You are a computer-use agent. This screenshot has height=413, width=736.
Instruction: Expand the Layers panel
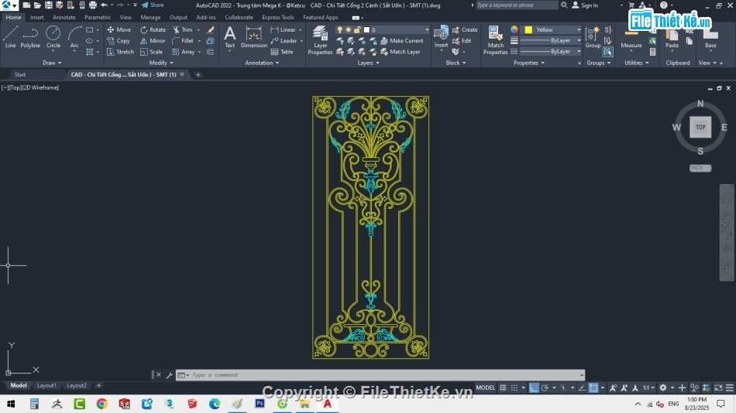click(x=368, y=63)
